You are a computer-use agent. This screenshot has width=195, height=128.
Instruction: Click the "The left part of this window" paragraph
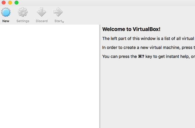click(149, 39)
